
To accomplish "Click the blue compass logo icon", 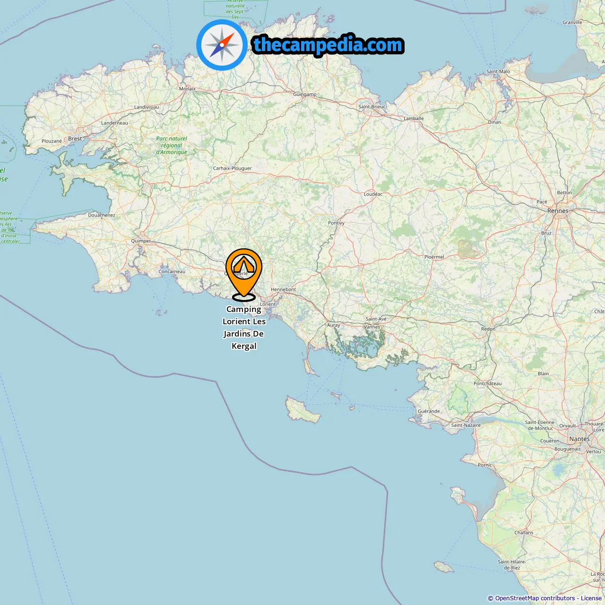I will tap(222, 45).
